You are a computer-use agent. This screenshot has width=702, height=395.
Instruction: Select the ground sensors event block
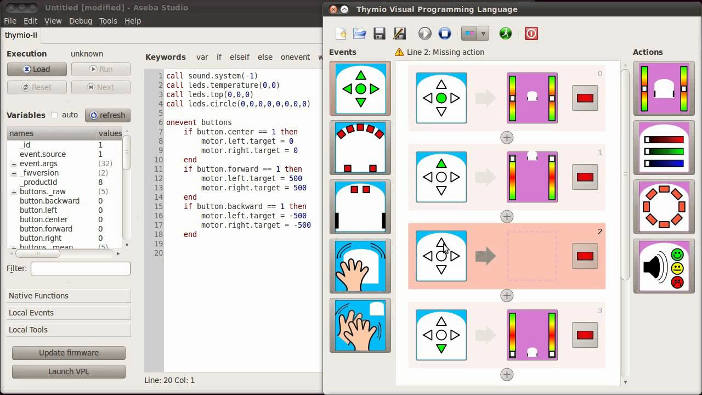(360, 207)
